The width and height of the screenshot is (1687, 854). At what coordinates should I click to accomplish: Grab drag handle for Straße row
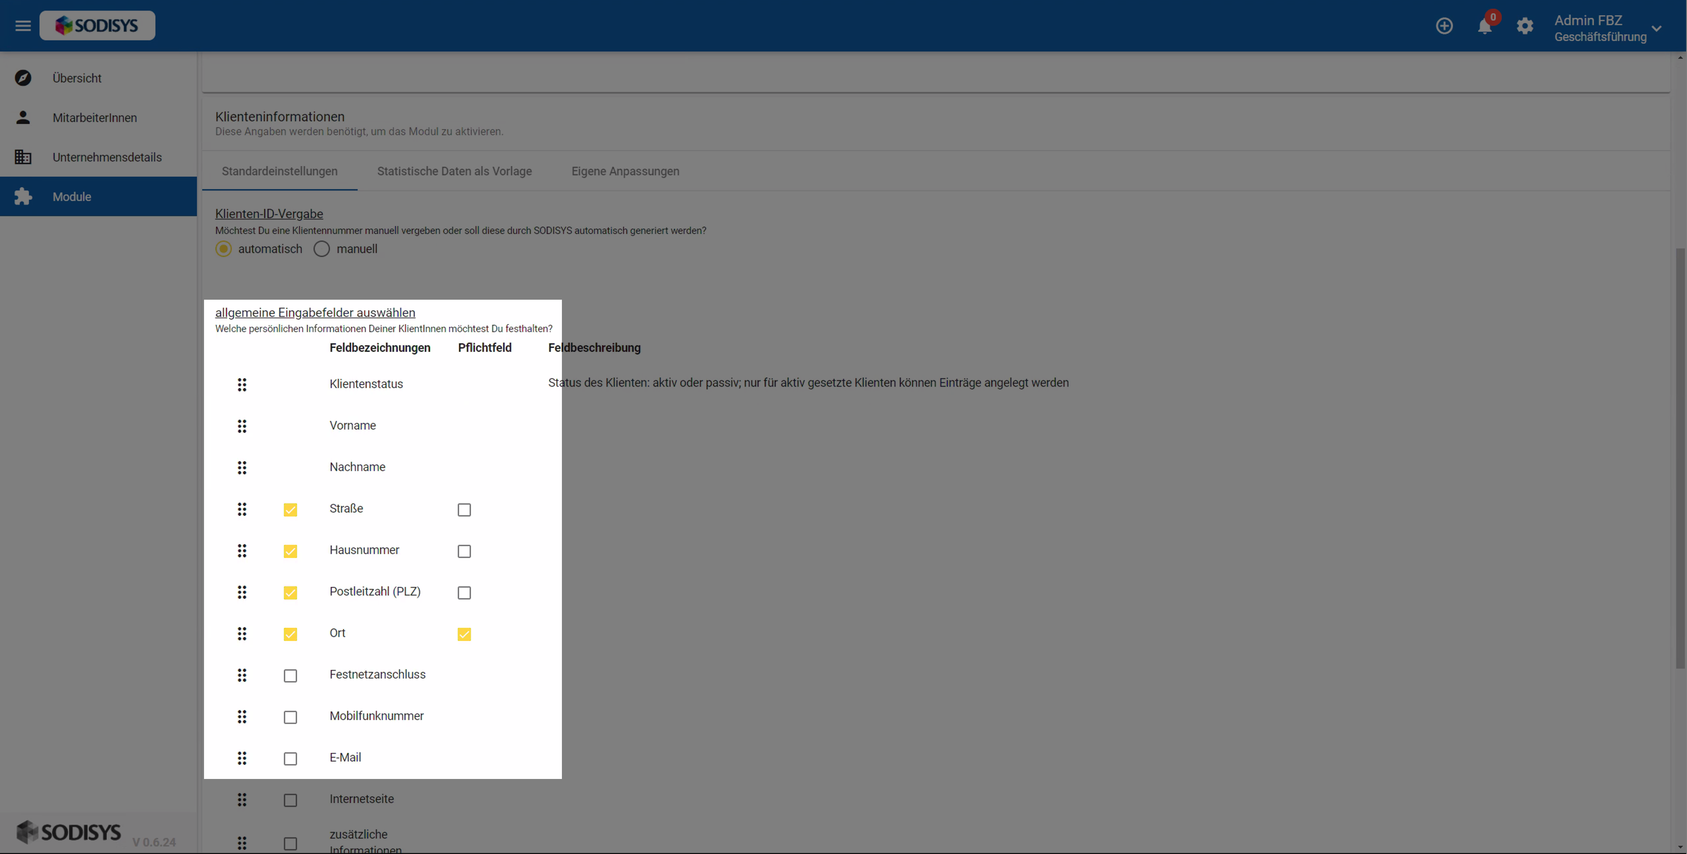[x=242, y=509]
